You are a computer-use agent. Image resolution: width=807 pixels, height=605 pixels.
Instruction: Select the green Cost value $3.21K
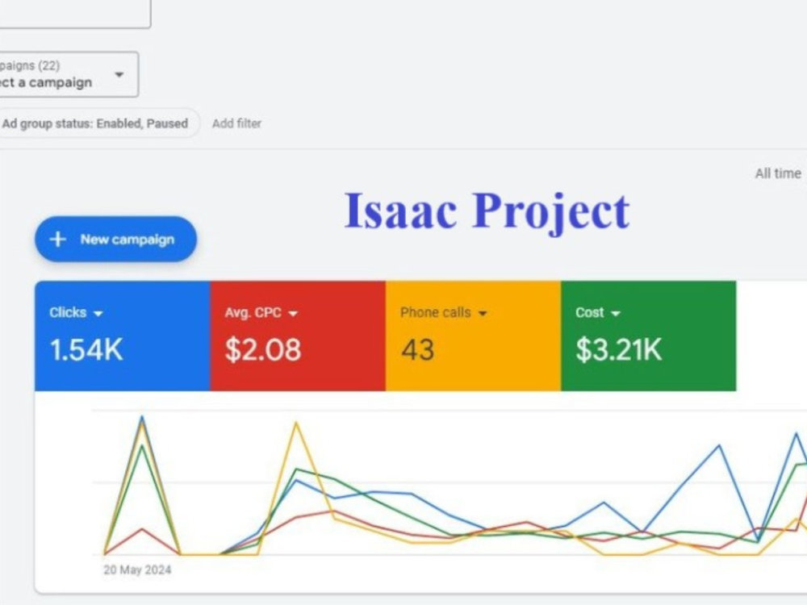pos(619,350)
